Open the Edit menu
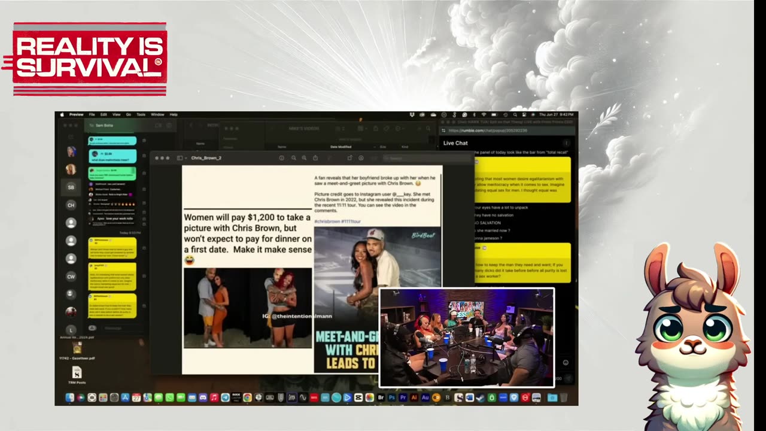The width and height of the screenshot is (766, 431). [104, 114]
